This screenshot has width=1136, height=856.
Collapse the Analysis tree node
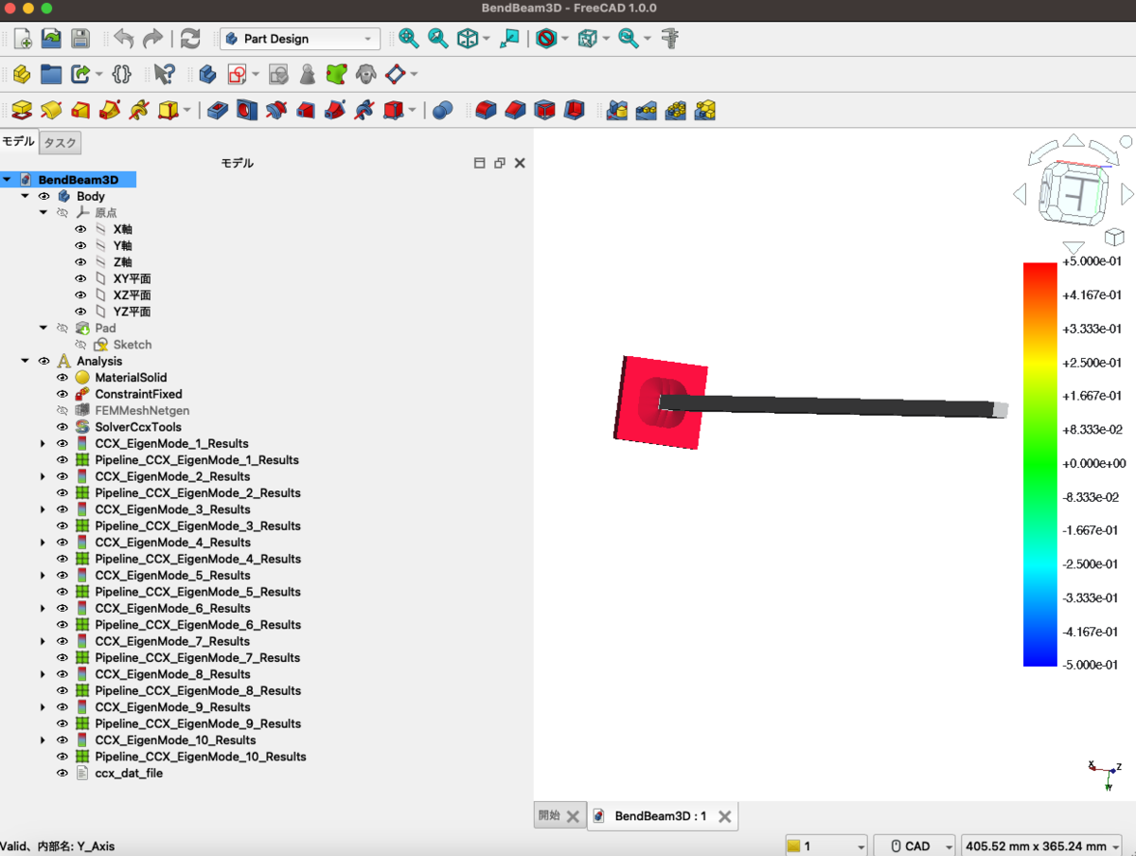point(26,361)
